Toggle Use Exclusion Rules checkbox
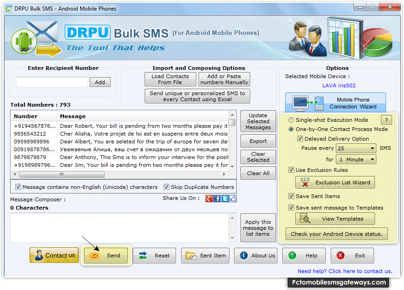 tap(291, 170)
